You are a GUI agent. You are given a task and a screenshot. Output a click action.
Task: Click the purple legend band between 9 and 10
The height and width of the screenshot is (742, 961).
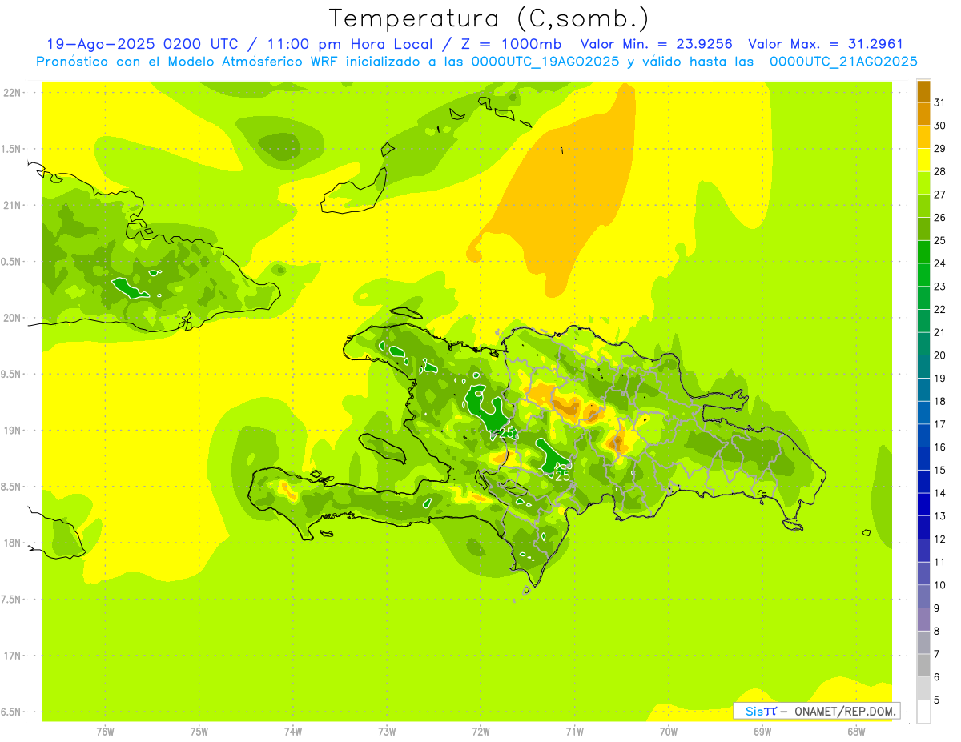(923, 596)
